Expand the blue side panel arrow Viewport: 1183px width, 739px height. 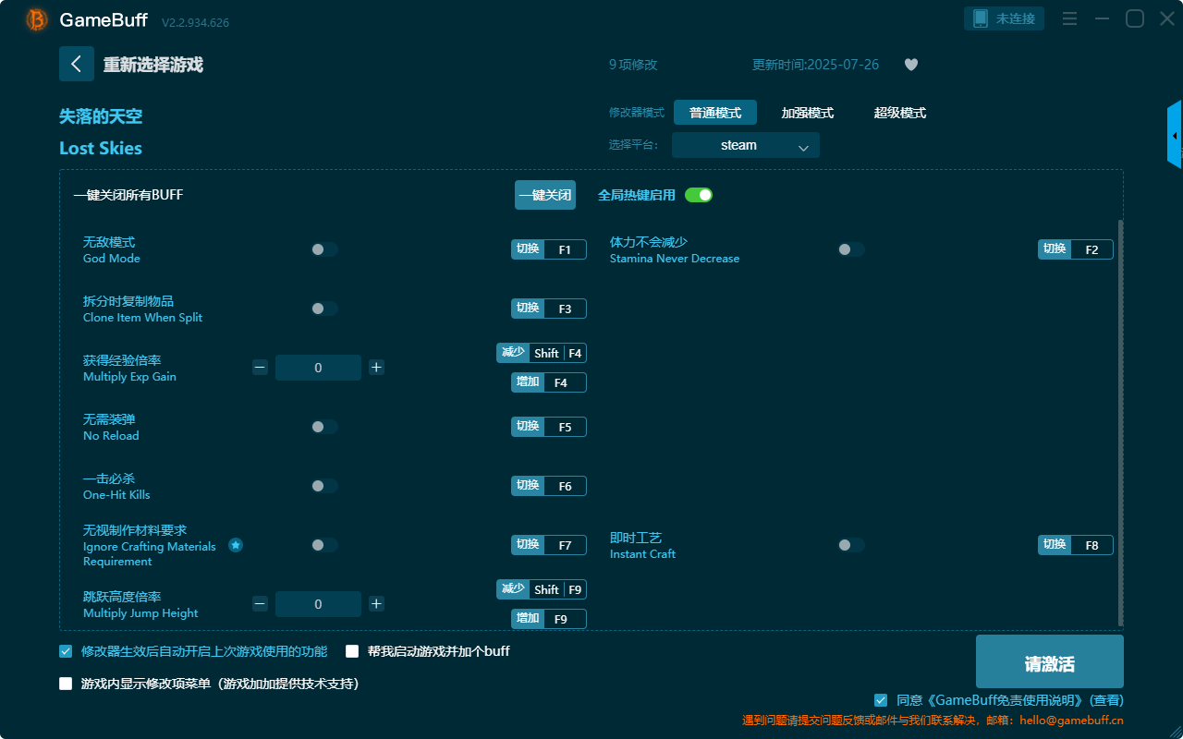1175,135
